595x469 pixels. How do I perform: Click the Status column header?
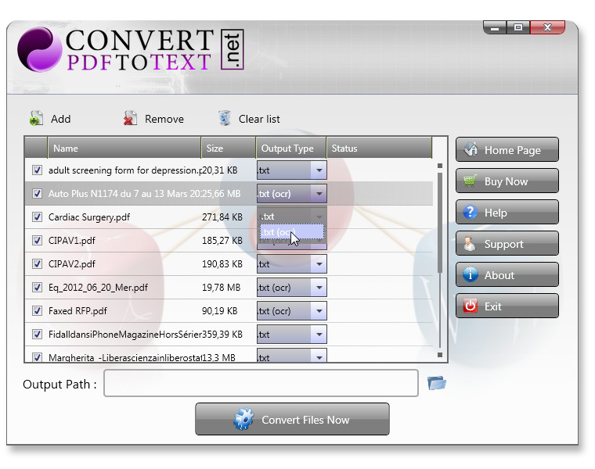click(379, 148)
